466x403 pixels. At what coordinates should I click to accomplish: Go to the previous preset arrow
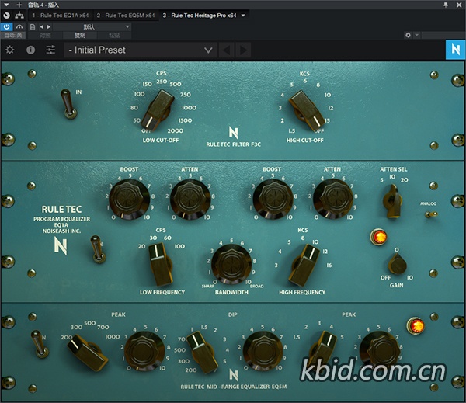click(x=228, y=50)
